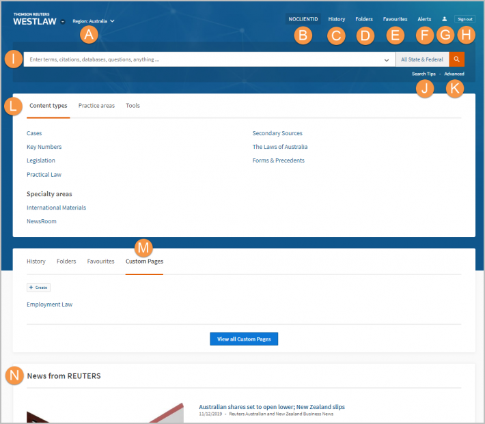Screen dimensions: 485x424
Task: Open the Cases link
Action: [34, 133]
